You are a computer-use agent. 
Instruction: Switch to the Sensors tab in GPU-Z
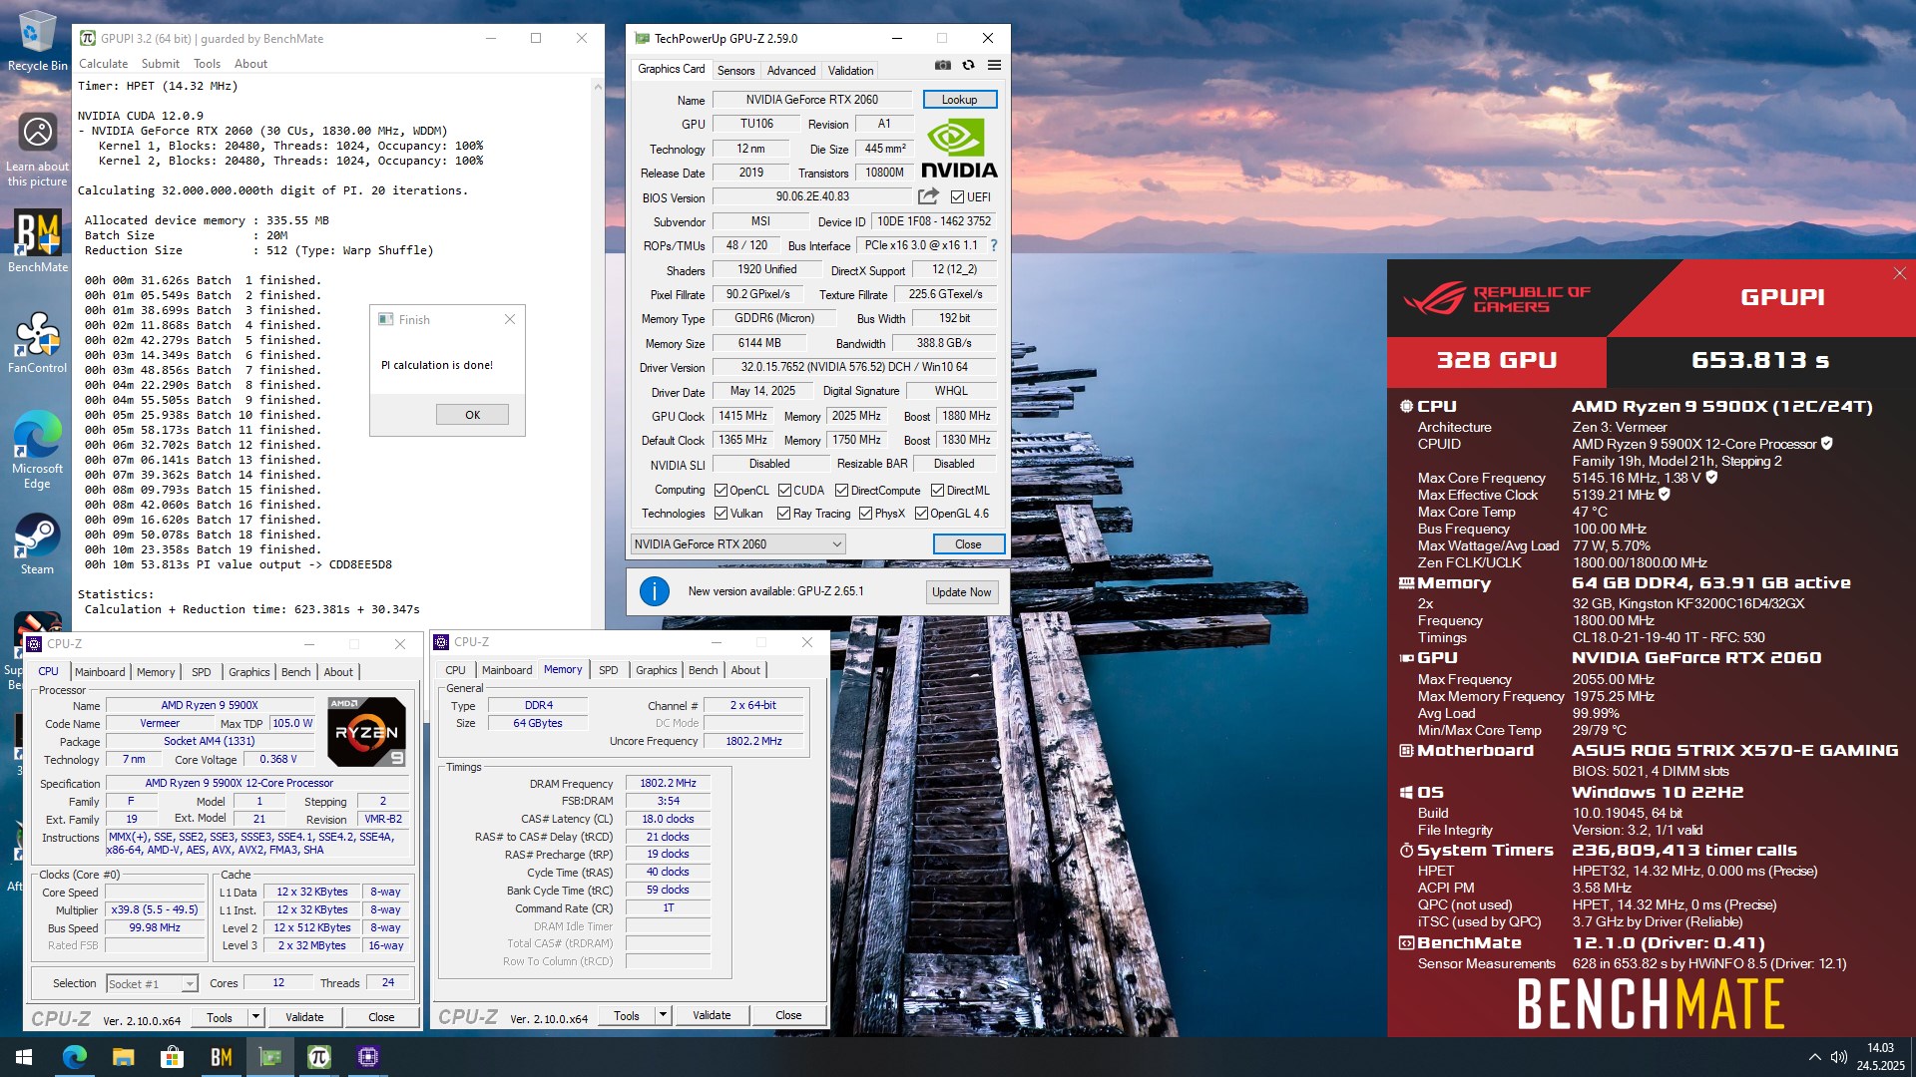[735, 70]
